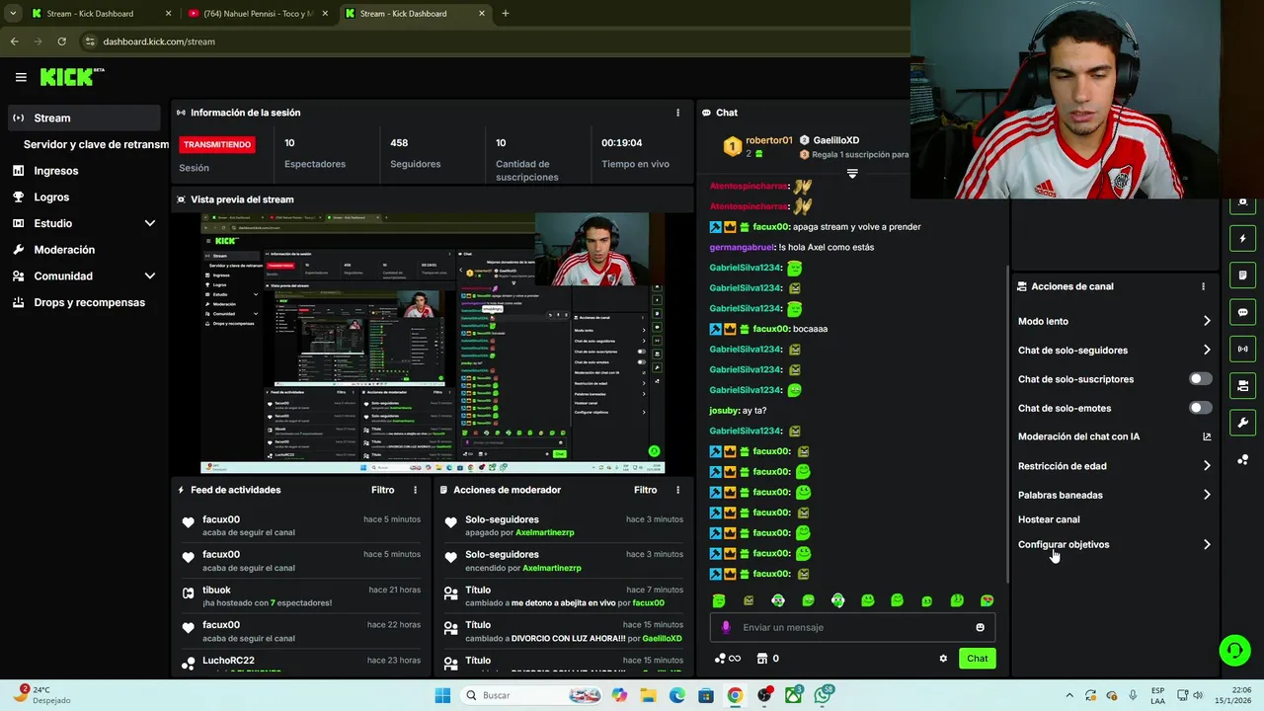Open the emoji picker in message box
Screen dimensions: 1264x711
pos(980,627)
